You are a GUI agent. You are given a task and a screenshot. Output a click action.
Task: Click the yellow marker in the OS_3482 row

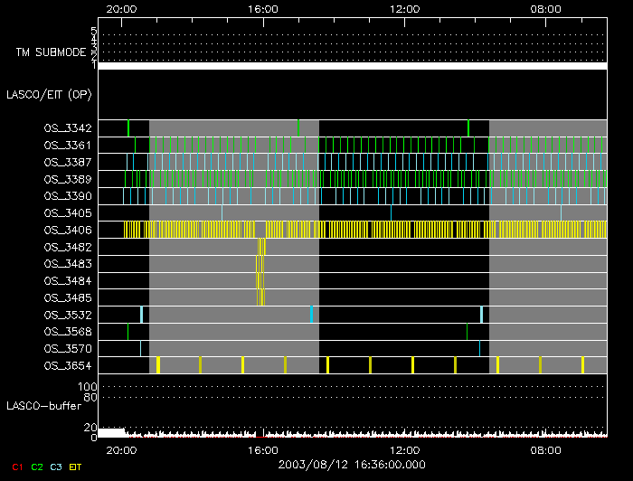[262, 247]
